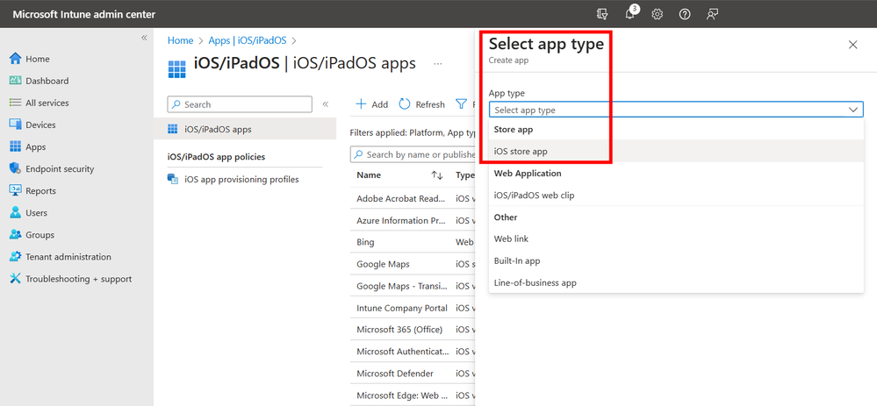Click the Apps grid icon in sidebar
This screenshot has height=406, width=877.
pyautogui.click(x=15, y=146)
